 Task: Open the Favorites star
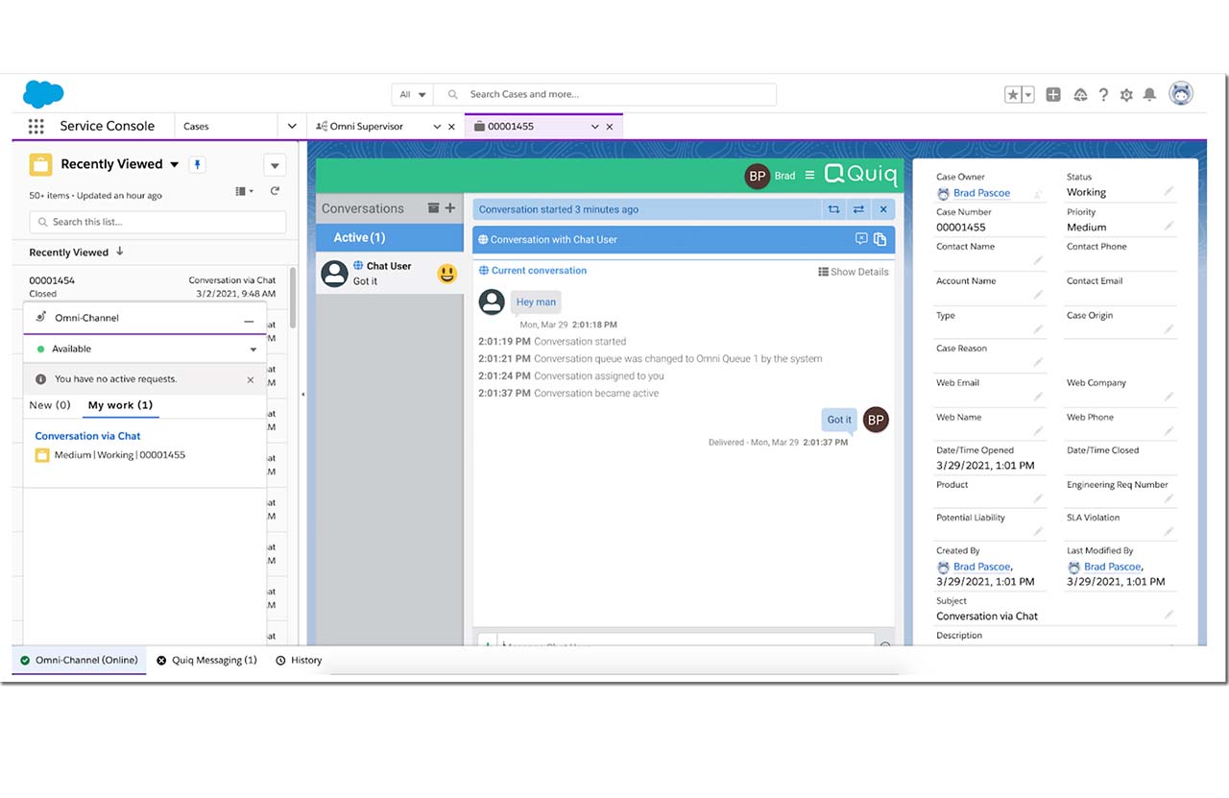coord(1013,94)
